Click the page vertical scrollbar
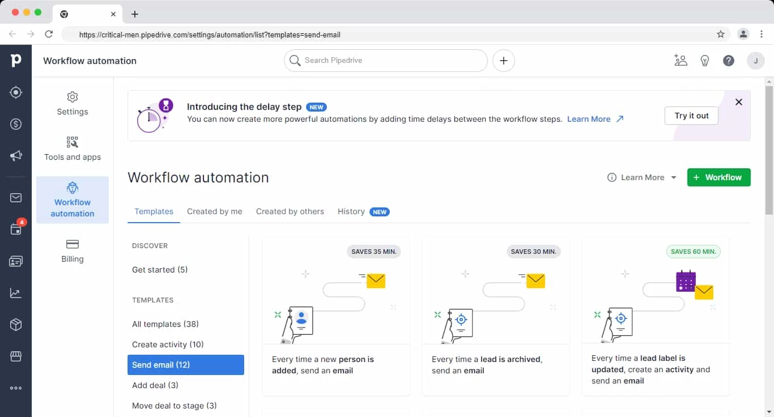Viewport: 774px width, 417px height. point(769,150)
